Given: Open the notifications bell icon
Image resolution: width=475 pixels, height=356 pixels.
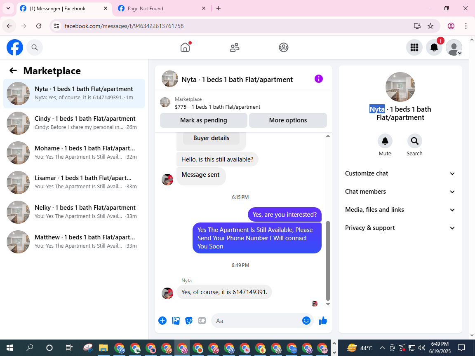Looking at the screenshot, I should click(x=434, y=47).
